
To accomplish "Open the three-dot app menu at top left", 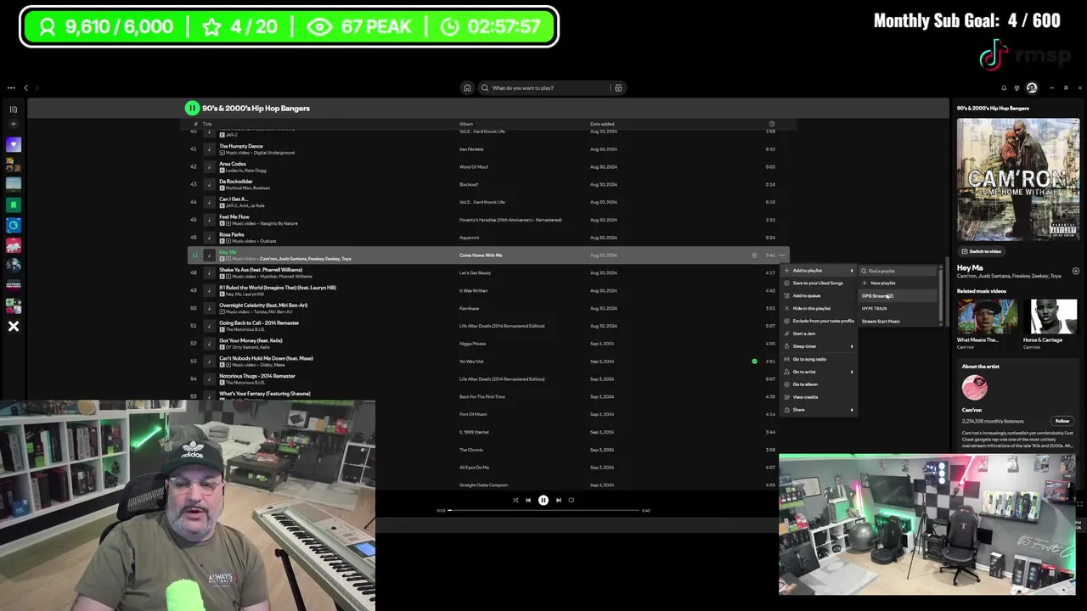I will coord(11,87).
